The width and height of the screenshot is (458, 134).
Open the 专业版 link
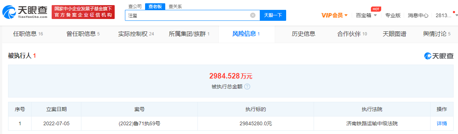point(393,15)
